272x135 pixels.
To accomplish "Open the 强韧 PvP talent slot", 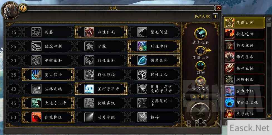I will pyautogui.click(x=200, y=66).
